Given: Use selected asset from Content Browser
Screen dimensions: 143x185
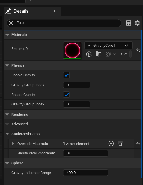Looking at the screenshot, I should pyautogui.click(x=89, y=54).
